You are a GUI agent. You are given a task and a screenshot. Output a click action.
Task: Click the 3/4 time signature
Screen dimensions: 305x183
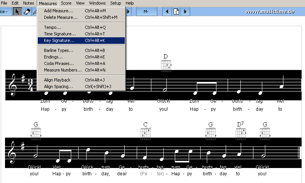coord(30,85)
